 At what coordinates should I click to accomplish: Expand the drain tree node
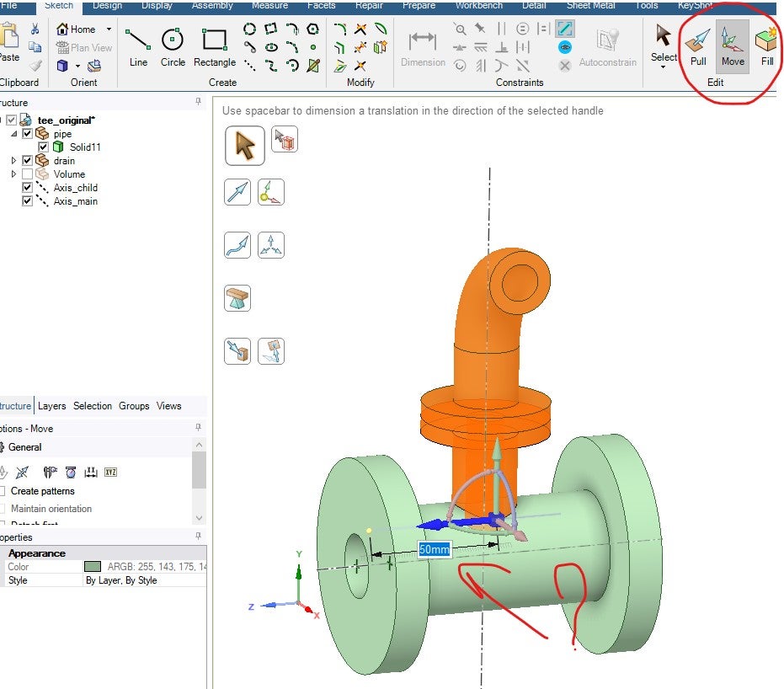point(13,161)
